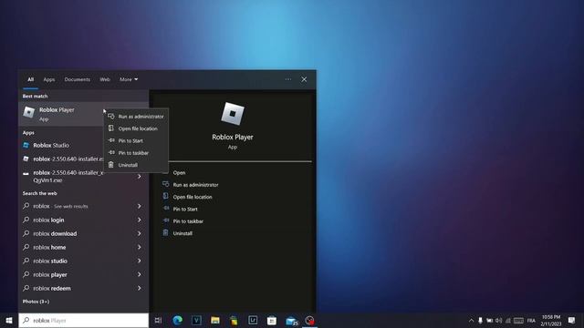Choose Pin to Start in context menu
The width and height of the screenshot is (584, 328).
click(x=136, y=140)
